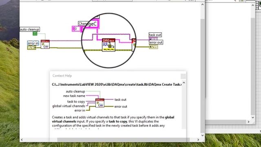This screenshot has height=147, width=261.
Task: Select the task out indicator terminal
Action: point(153,39)
